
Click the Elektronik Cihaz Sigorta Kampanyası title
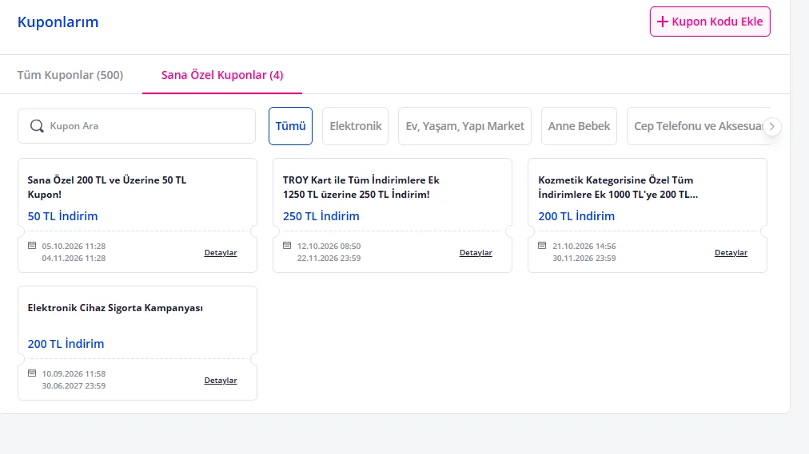(x=115, y=308)
